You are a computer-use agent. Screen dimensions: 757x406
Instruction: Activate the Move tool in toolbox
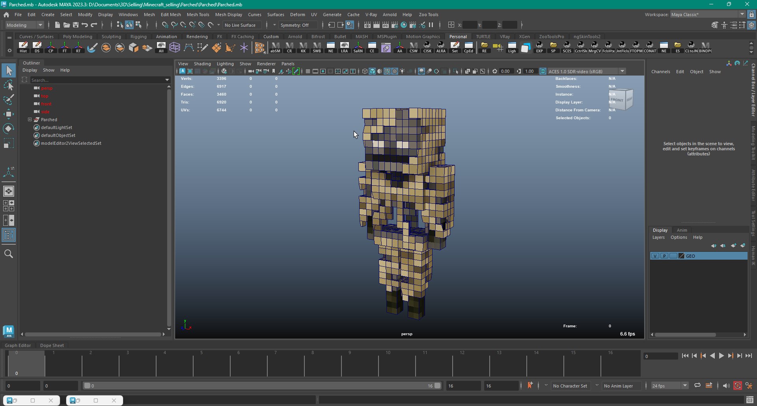[9, 114]
